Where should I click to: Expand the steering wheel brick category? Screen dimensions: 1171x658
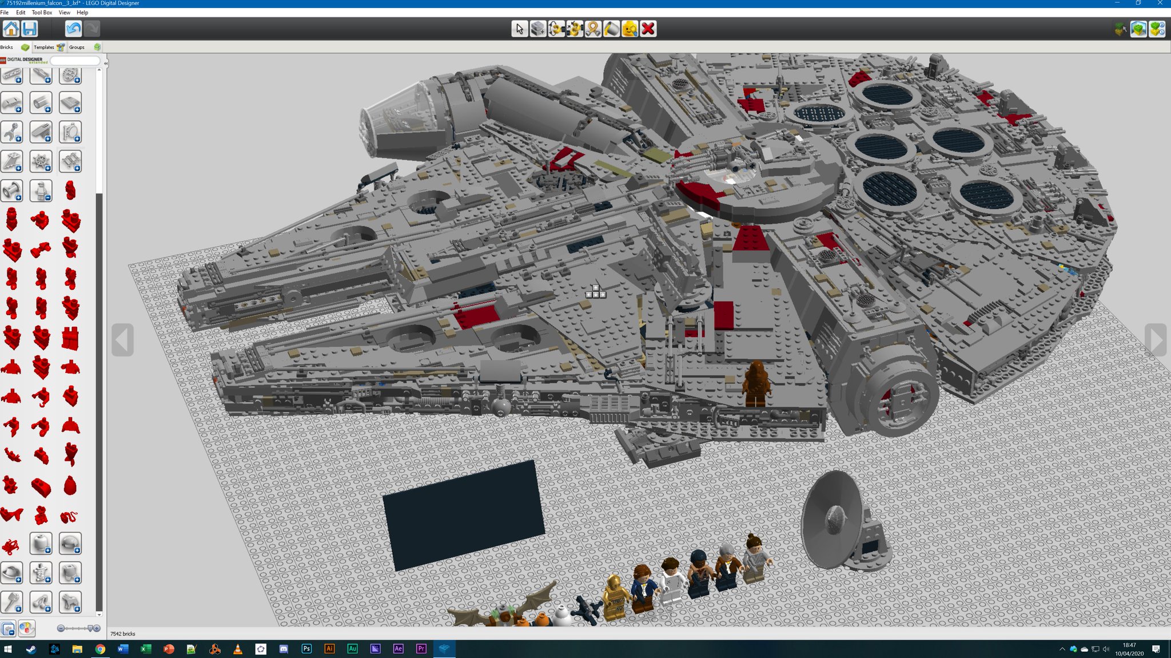41,161
